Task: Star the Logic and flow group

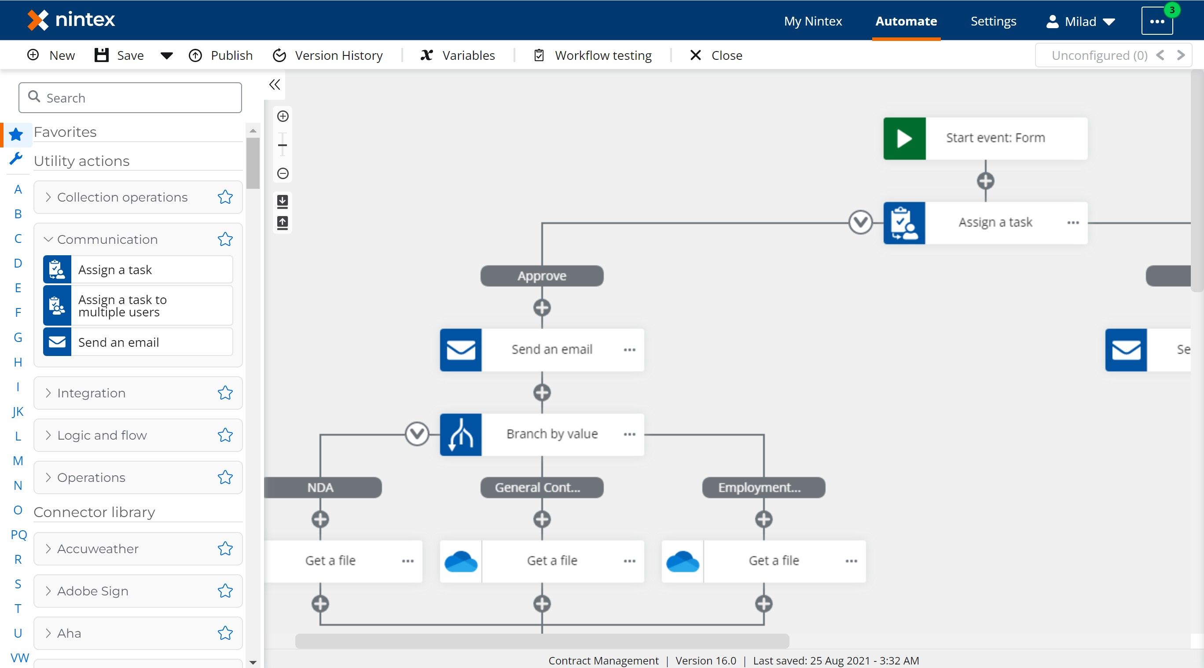Action: tap(225, 435)
